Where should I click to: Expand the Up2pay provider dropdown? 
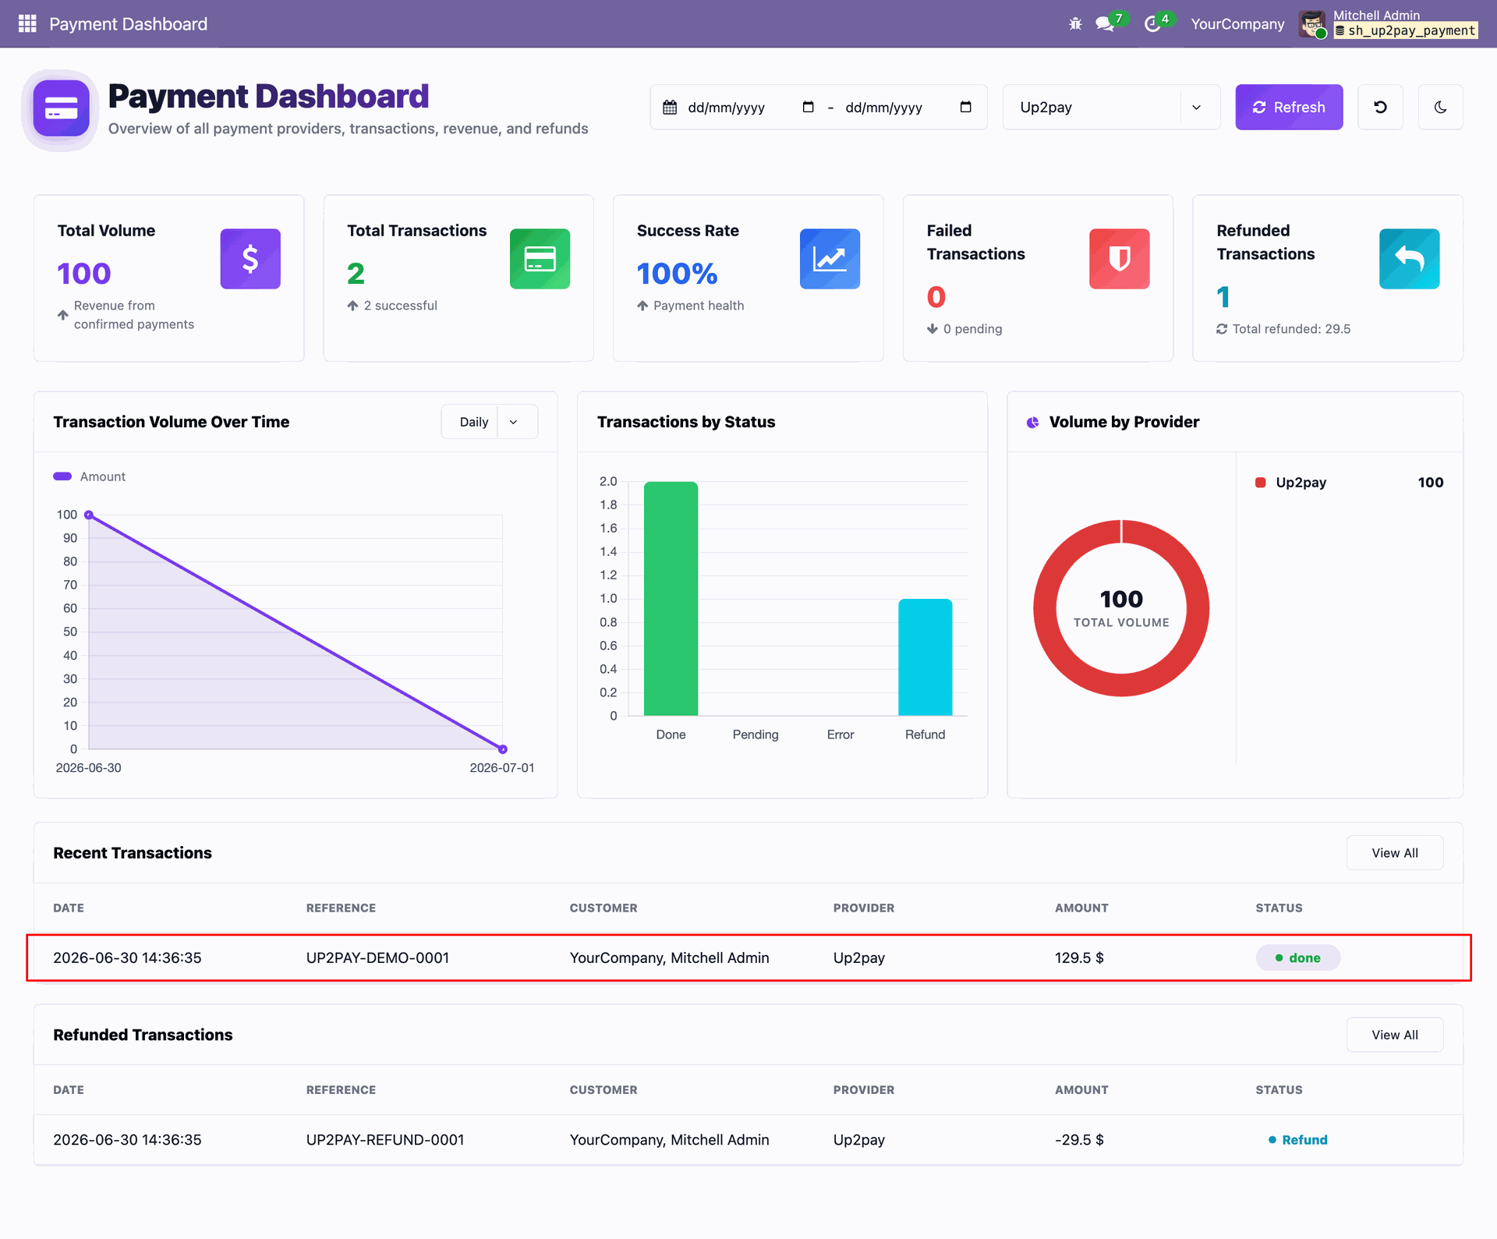(x=1111, y=107)
